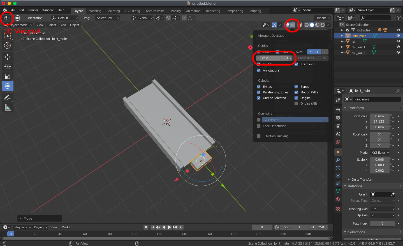Open the Modifiers wrench tab
The width and height of the screenshot is (403, 246).
click(x=338, y=160)
